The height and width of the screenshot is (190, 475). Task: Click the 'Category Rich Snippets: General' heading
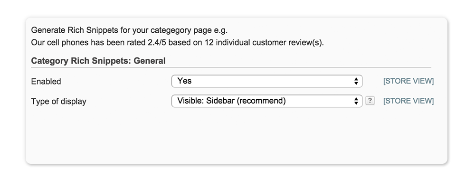point(98,61)
